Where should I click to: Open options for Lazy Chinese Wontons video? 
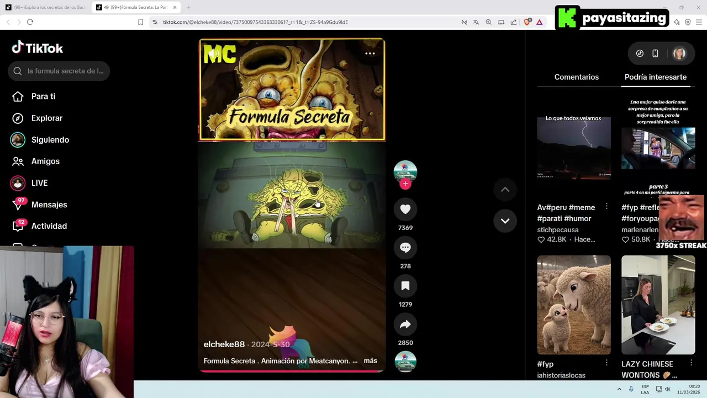691,363
